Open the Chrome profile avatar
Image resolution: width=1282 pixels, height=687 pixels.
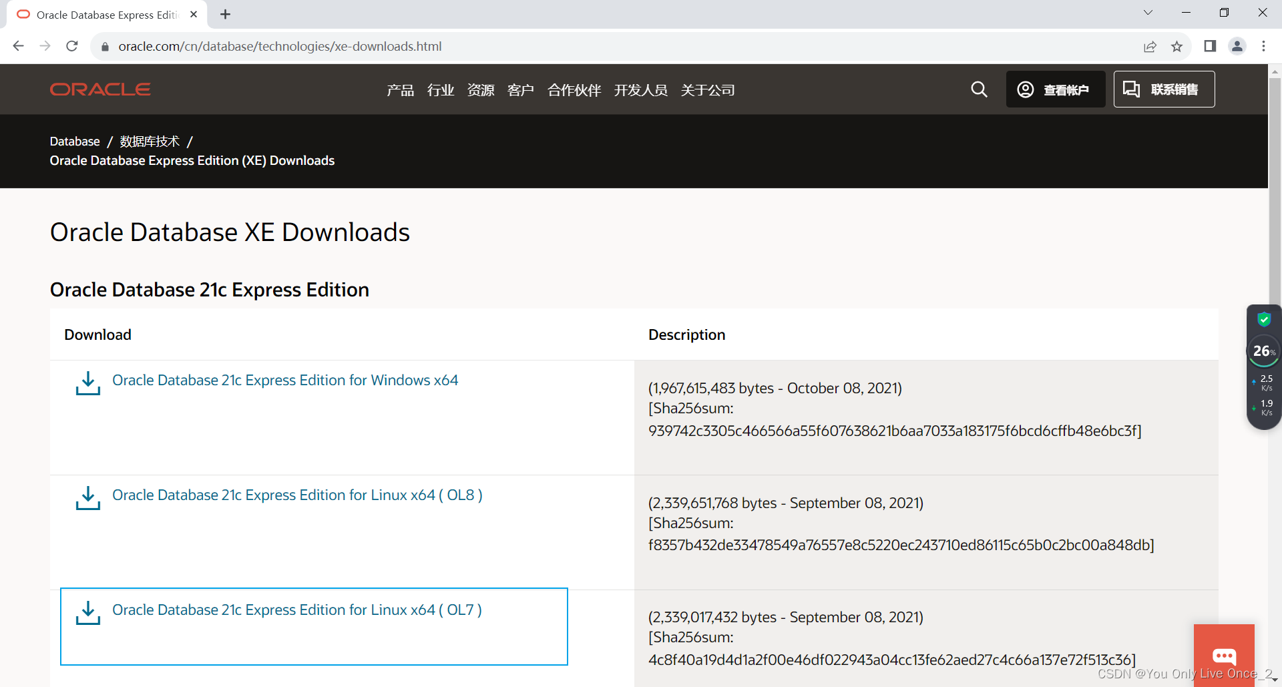pos(1237,46)
